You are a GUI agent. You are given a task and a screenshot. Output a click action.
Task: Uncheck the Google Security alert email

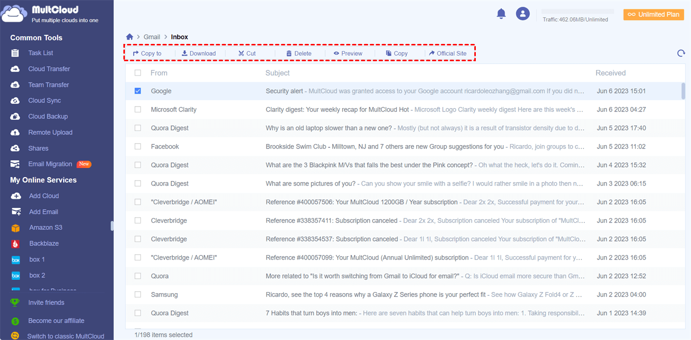tap(138, 91)
